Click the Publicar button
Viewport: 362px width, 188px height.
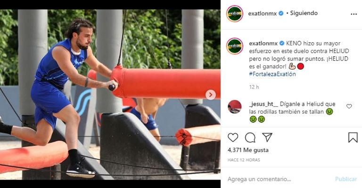346,179
